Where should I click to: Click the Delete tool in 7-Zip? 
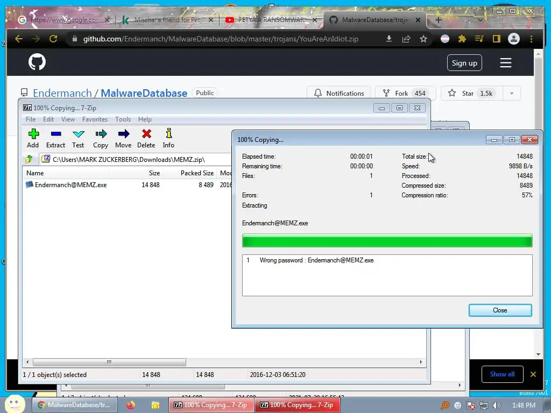point(146,138)
